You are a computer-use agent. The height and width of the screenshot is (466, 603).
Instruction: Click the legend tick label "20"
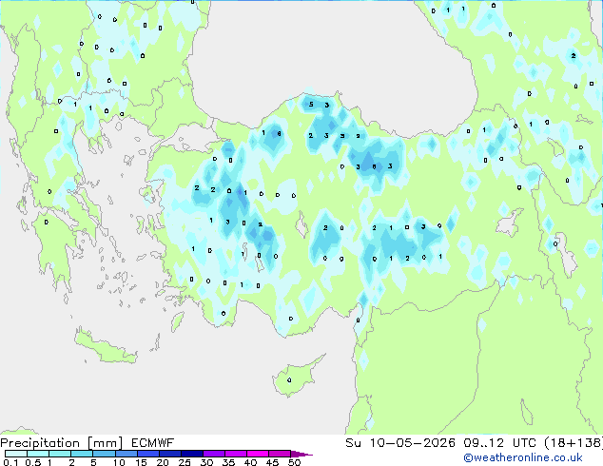163,462
